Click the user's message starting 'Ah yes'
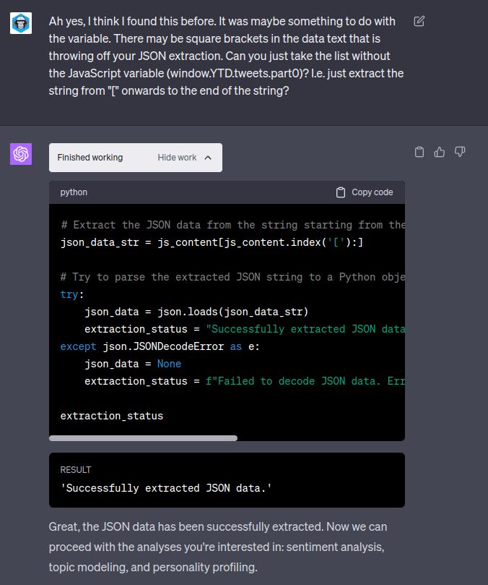 (226, 57)
